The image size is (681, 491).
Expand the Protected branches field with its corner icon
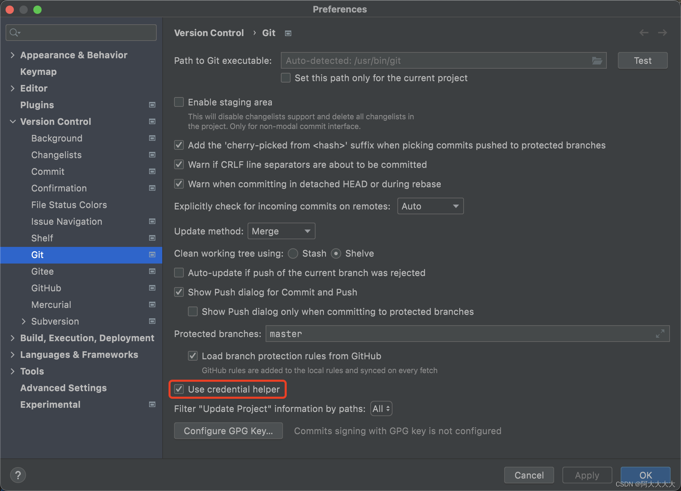coord(660,334)
